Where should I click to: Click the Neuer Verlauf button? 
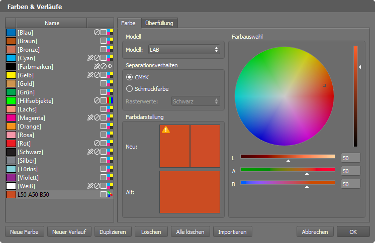[69, 232]
